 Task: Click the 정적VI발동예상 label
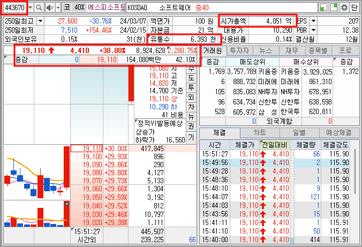(x=160, y=123)
